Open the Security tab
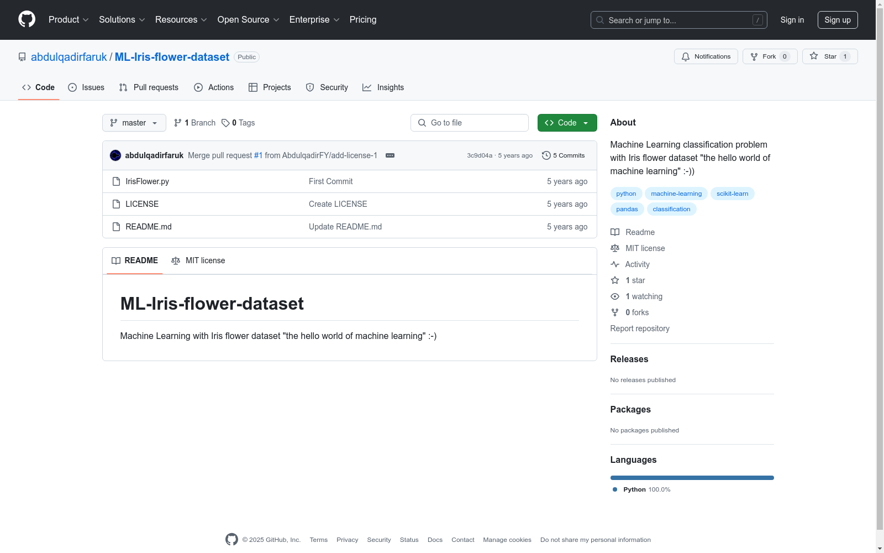This screenshot has height=553, width=884. pos(327,87)
